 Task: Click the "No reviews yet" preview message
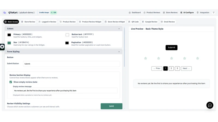[x=171, y=84]
